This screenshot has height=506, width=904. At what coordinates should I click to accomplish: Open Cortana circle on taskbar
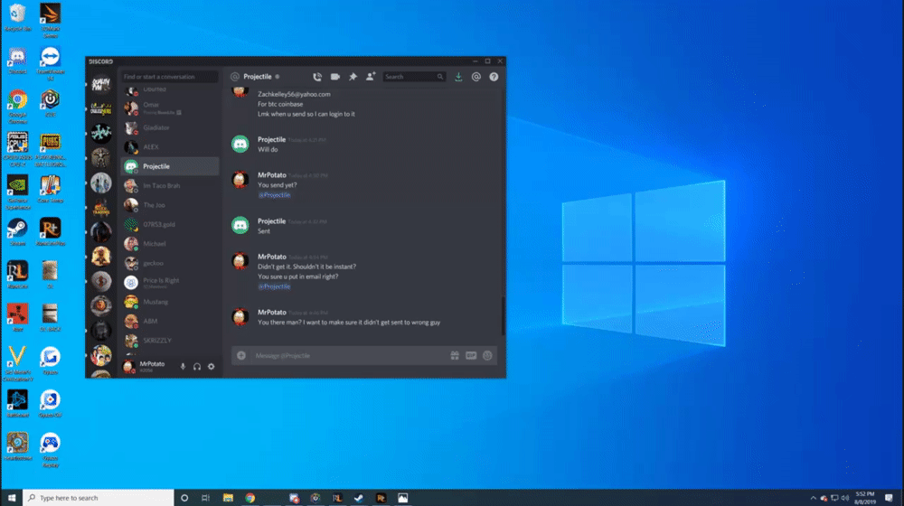[x=184, y=498]
